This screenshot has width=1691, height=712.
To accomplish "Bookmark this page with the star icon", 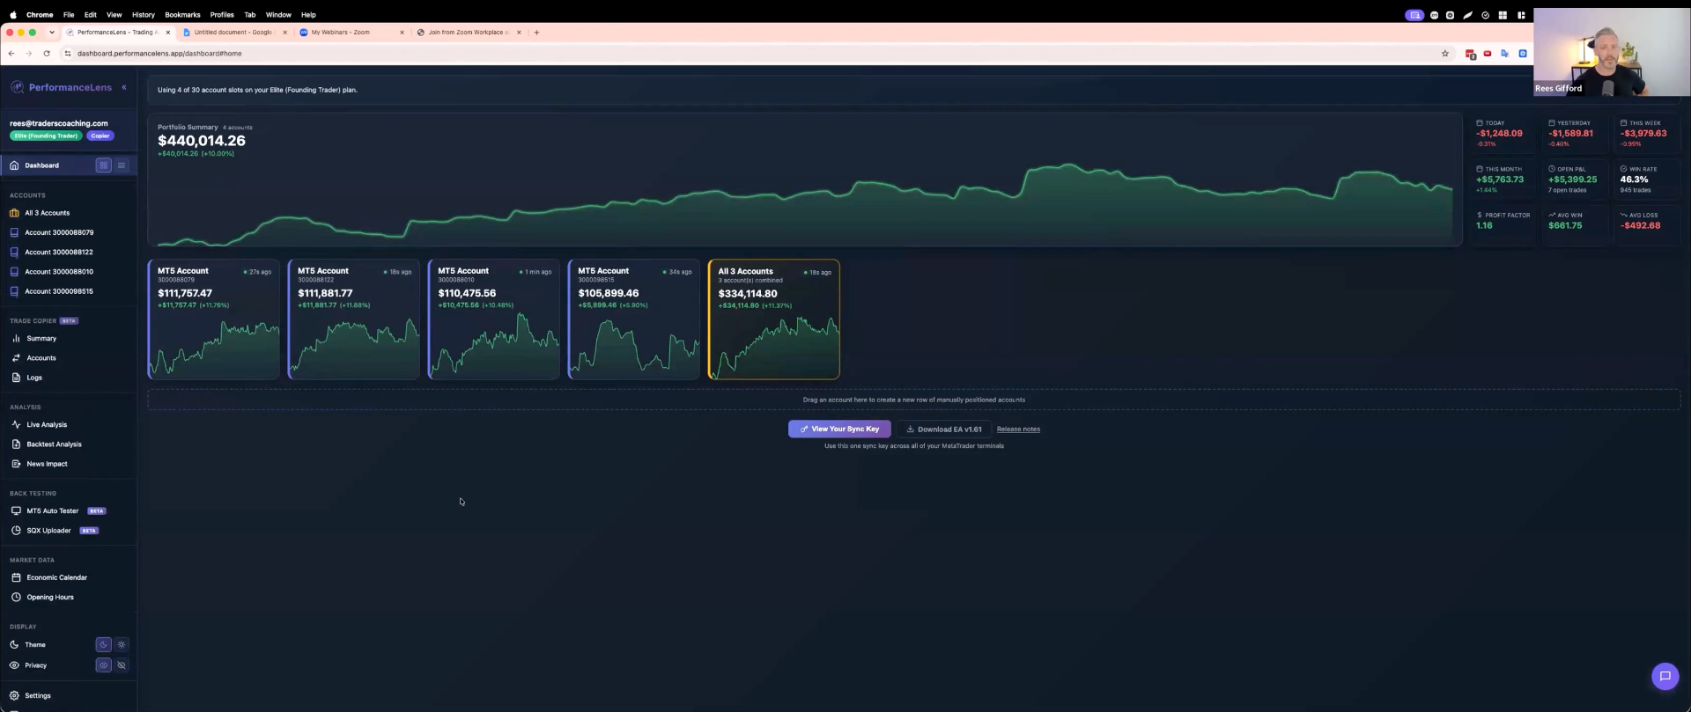I will 1445,54.
